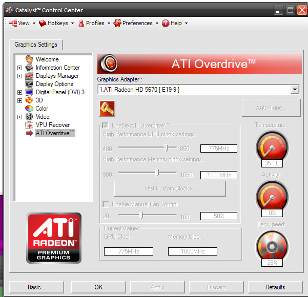
Task: Click the Color wheel icon in tree
Action: click(x=29, y=109)
